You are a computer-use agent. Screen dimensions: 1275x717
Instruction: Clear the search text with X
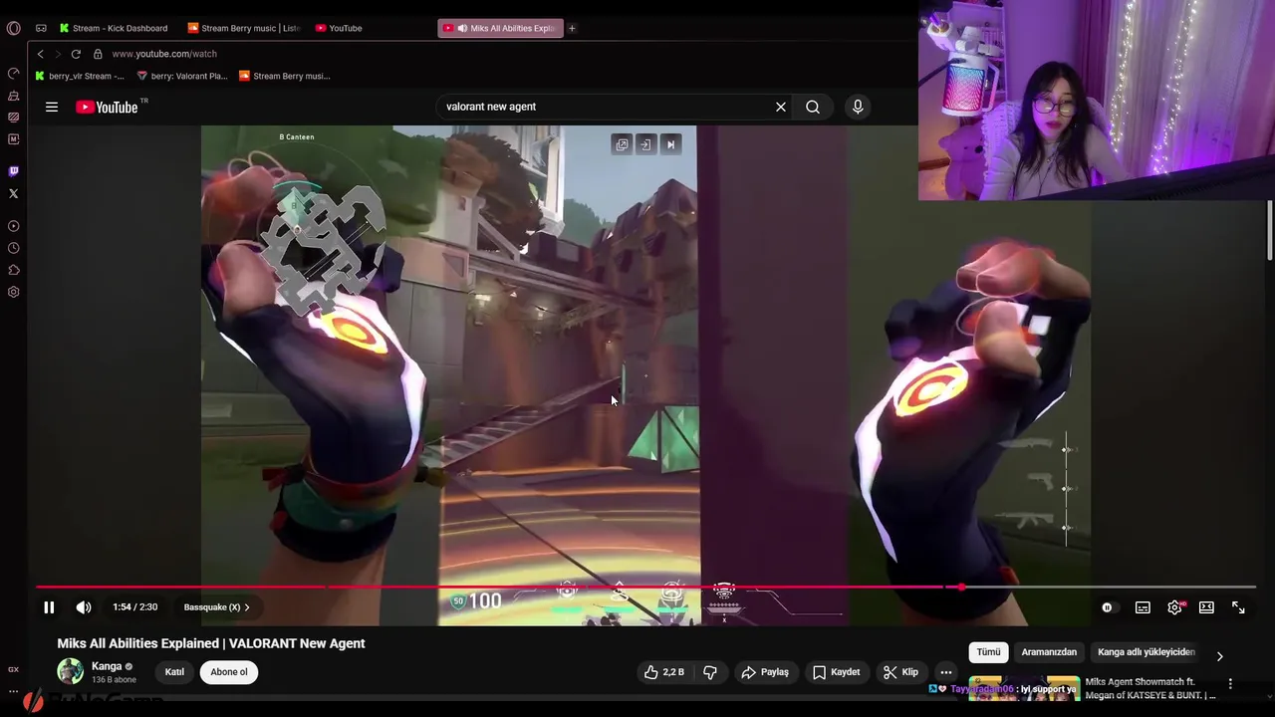(x=781, y=107)
